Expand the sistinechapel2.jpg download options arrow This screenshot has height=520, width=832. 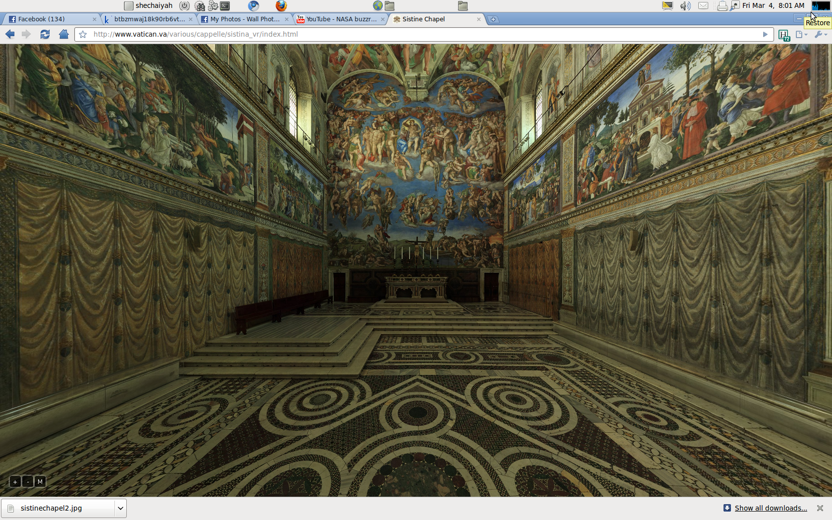120,508
